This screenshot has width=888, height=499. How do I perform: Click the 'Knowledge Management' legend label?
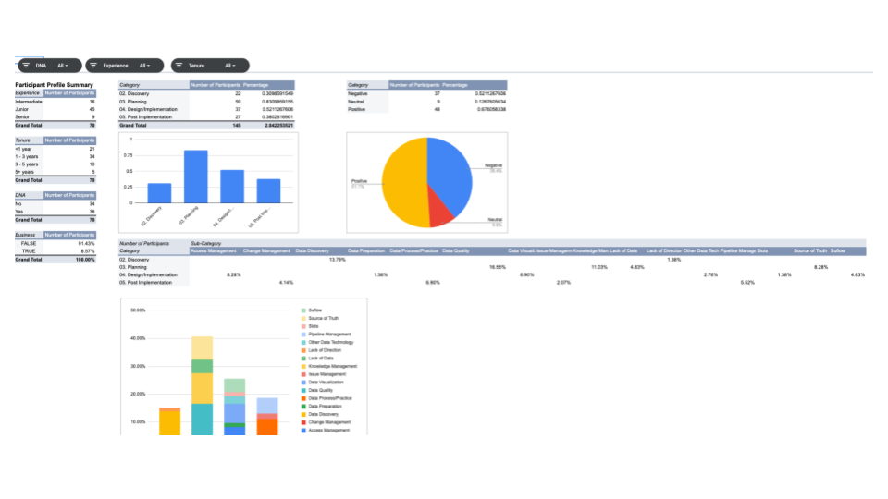tap(332, 367)
